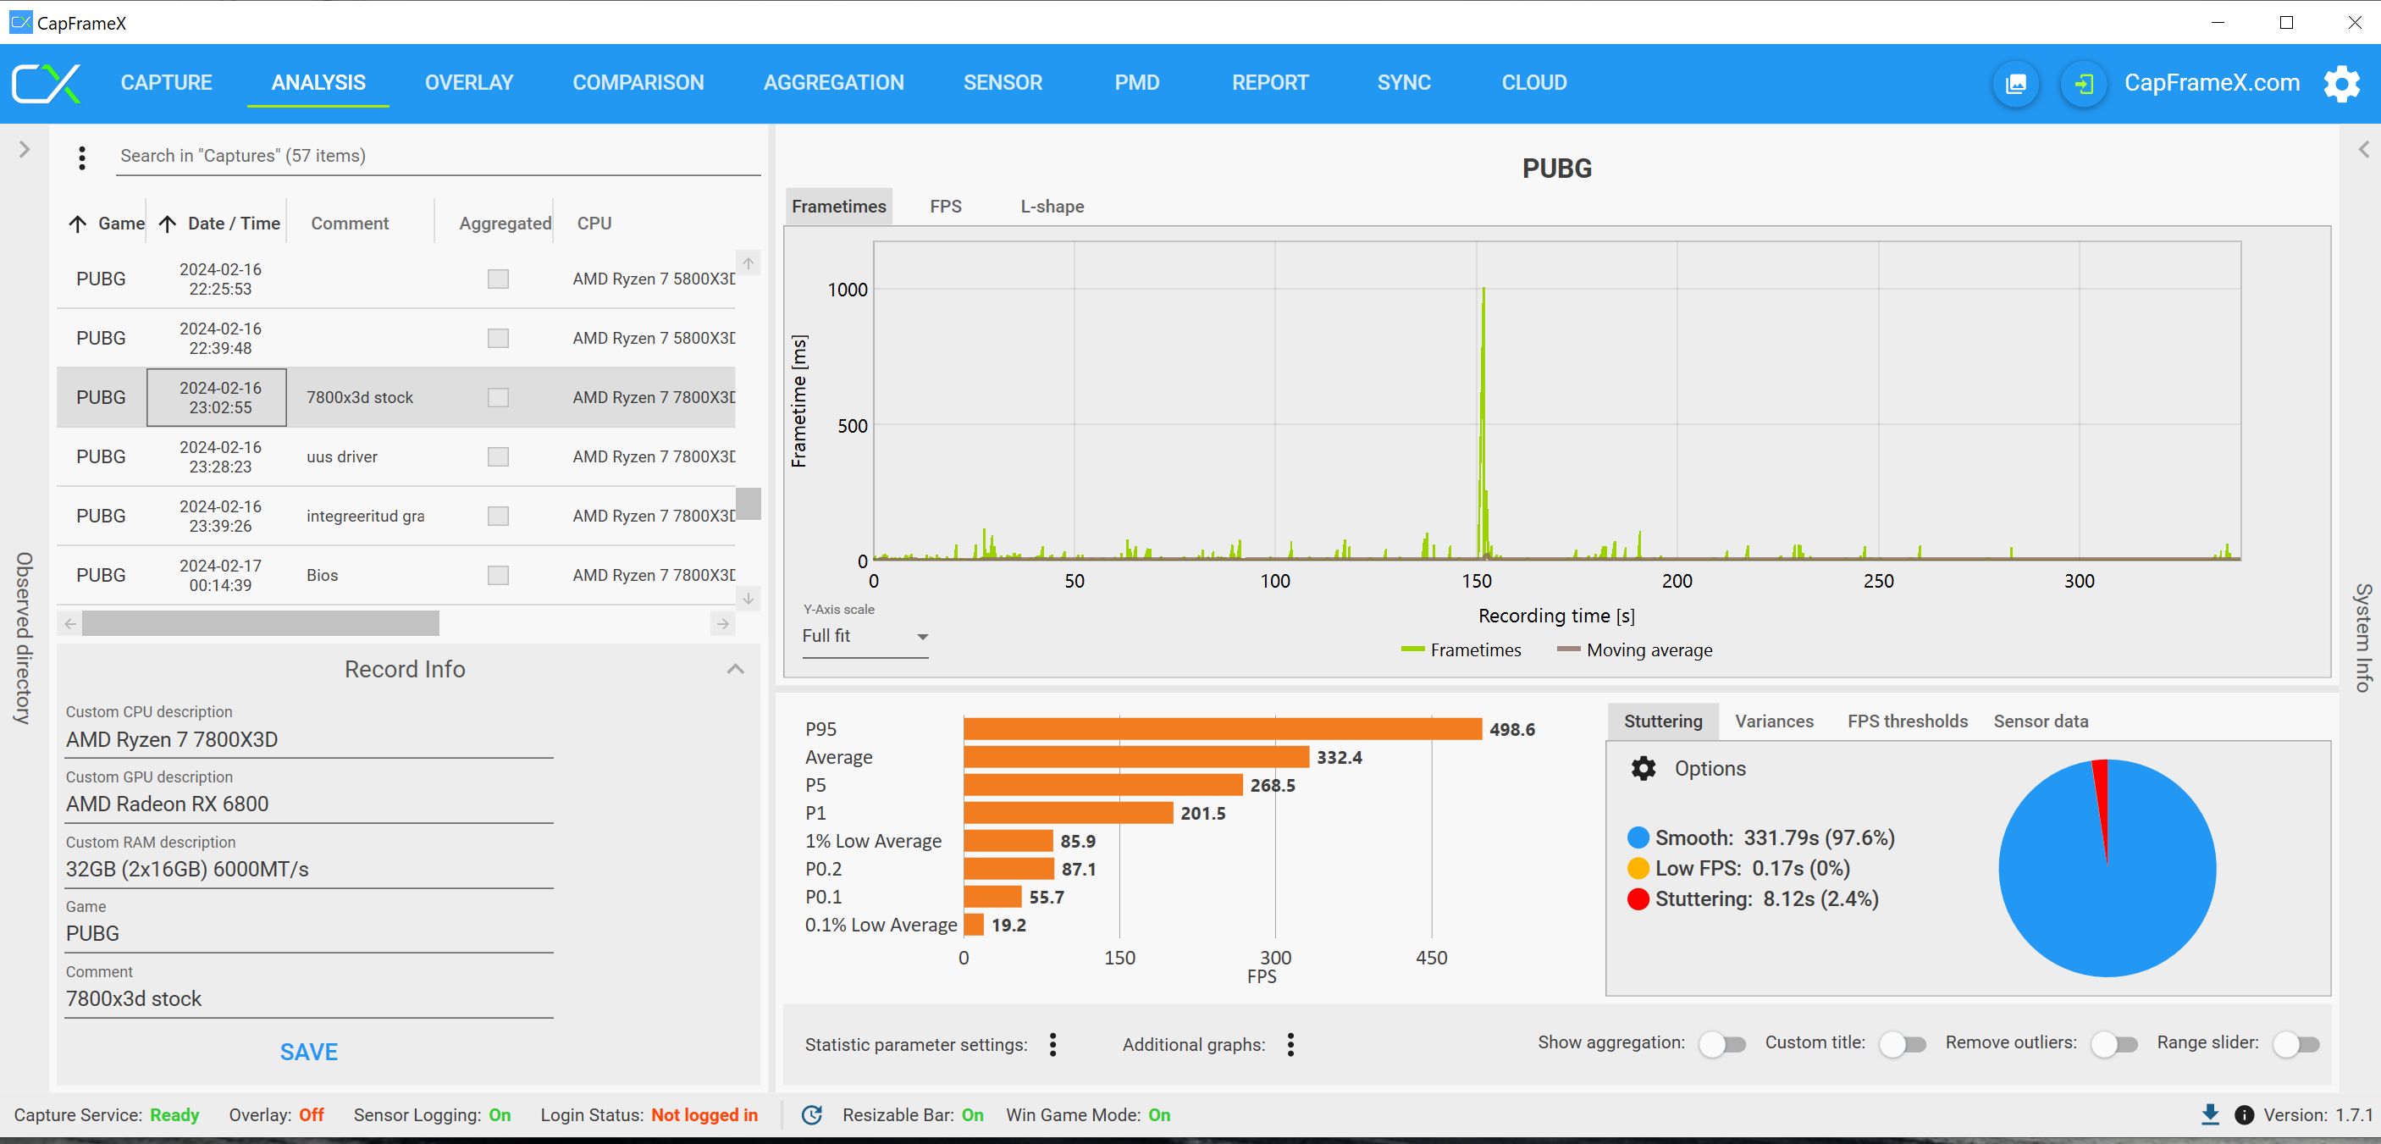Click the red Stuttering legend swatch

(1638, 899)
